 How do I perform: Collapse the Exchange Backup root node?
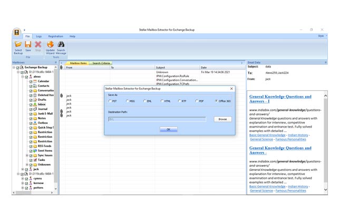14,67
